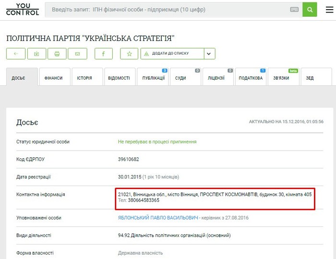Screen dimensions: 336x259
Task: Open the Суди tab
Action: [185, 77]
